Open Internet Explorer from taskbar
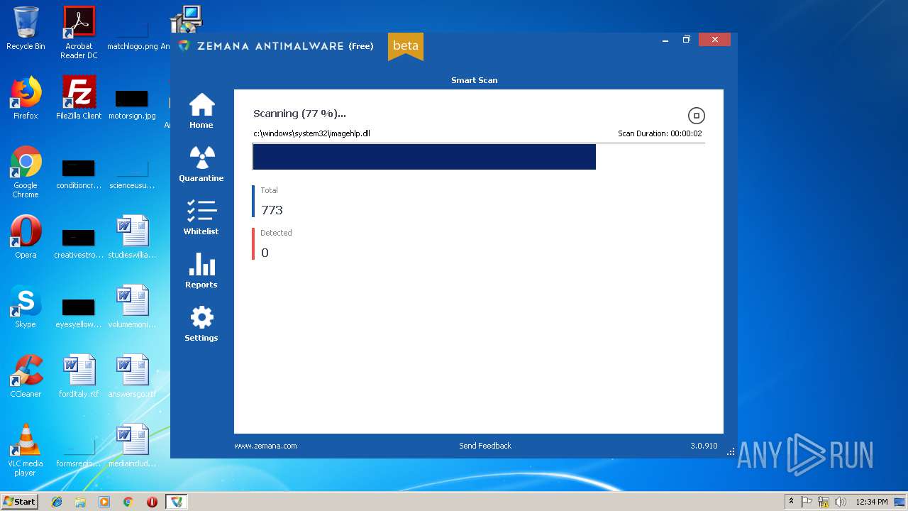908x511 pixels. pos(57,502)
